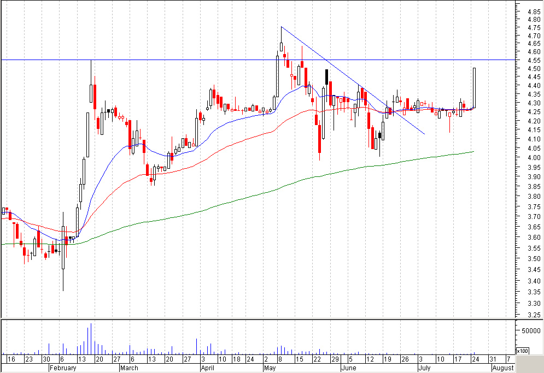
Task: Click the 3.50 price axis label
Action: (x=534, y=259)
